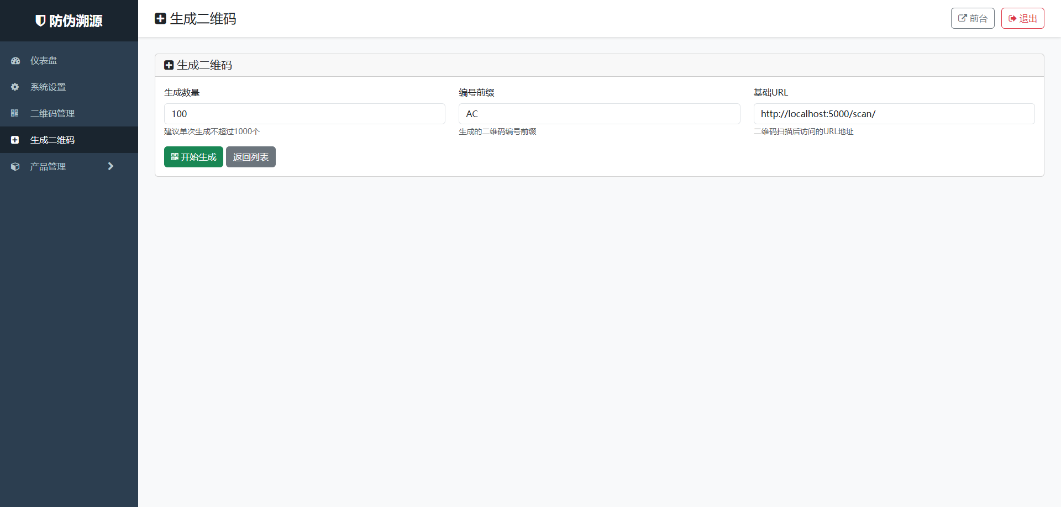Screen dimensions: 1061x507
Task: Open the 产品管理 sidebar menu
Action: pos(69,166)
